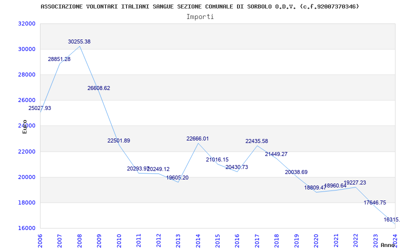Click the value 18809.47
This screenshot has height=250, width=400.
tap(315, 188)
